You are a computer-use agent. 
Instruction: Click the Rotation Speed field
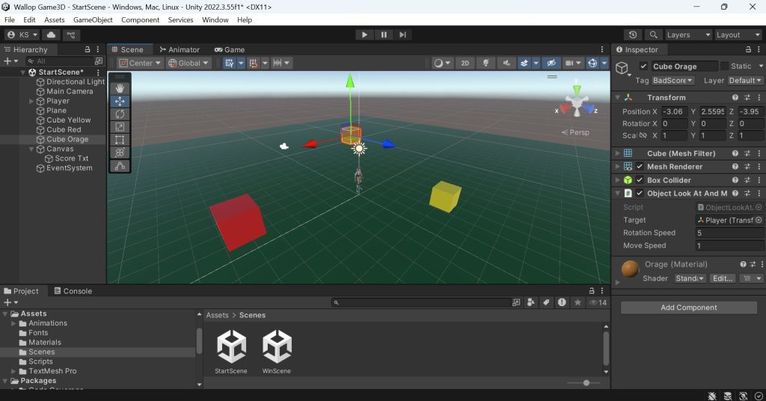729,233
